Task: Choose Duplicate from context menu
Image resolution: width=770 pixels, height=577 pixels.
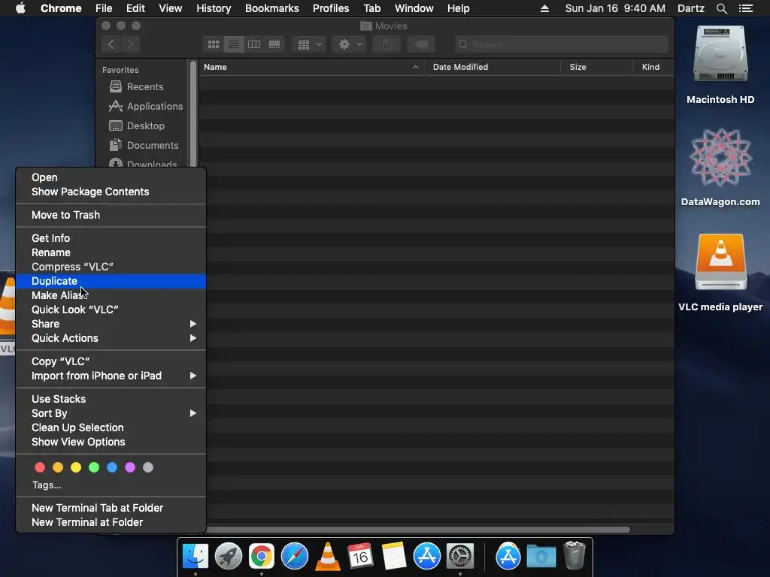Action: pos(111,281)
